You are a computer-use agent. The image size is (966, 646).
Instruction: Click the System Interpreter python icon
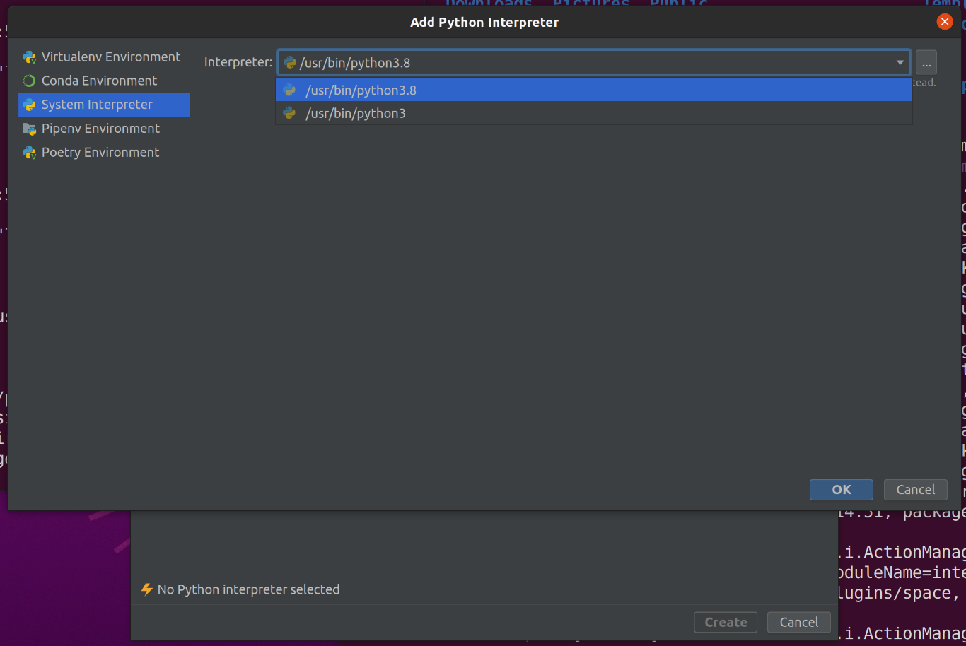click(29, 105)
